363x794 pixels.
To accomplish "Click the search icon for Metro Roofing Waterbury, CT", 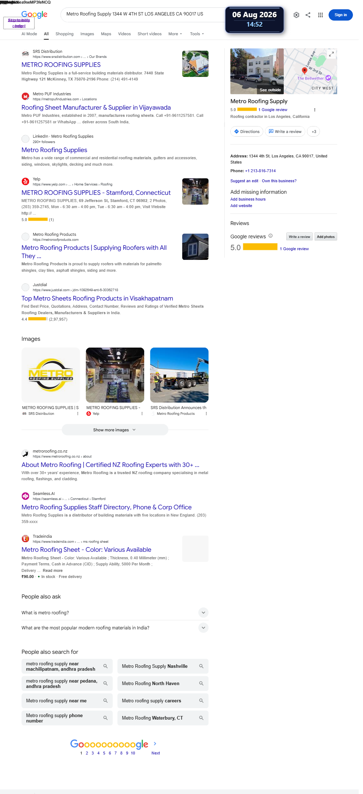I will pyautogui.click(x=201, y=718).
